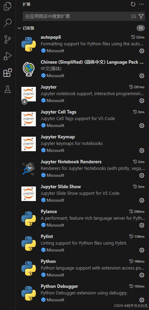Click description 'Linting support for Python files'
This screenshot has height=310, width=149.
click(x=84, y=243)
